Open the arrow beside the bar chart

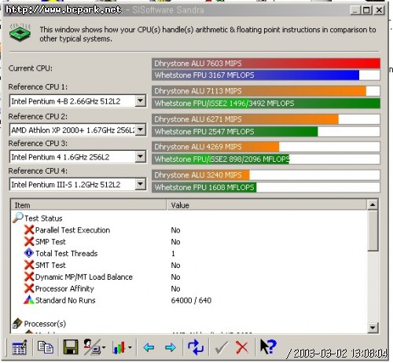pyautogui.click(x=130, y=347)
